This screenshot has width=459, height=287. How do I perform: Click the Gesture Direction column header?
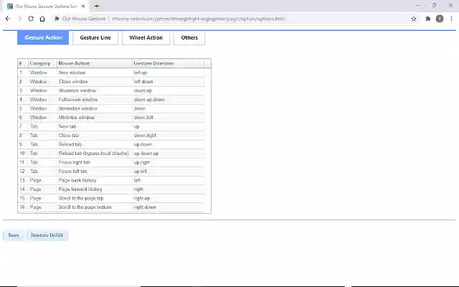tap(168, 64)
